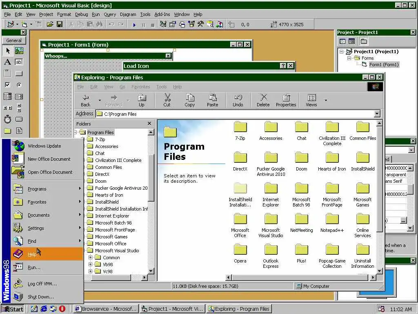Collapse Project1 node in Project tree
The height and width of the screenshot is (314, 418).
click(342, 52)
